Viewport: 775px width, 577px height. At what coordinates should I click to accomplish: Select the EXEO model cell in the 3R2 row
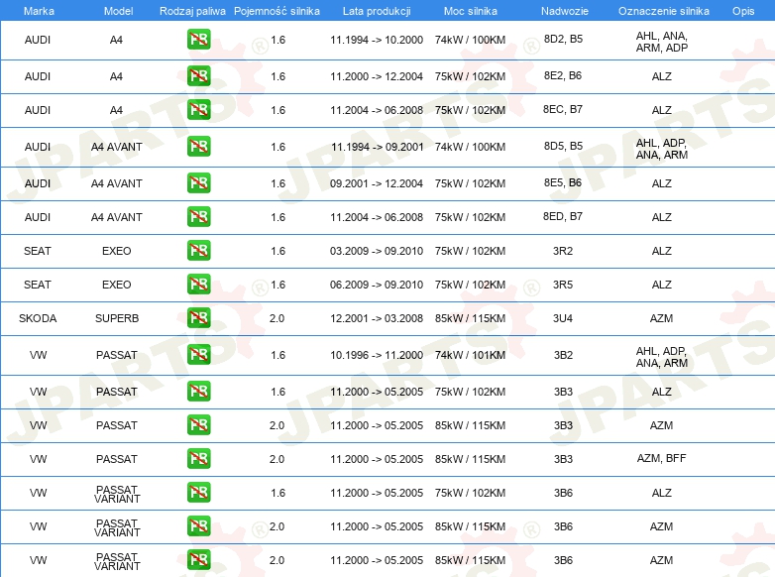117,251
